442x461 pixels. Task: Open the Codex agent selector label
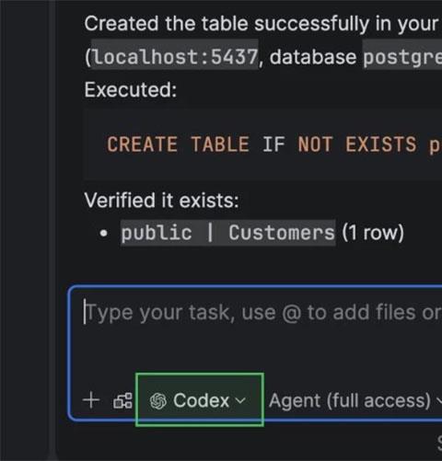pyautogui.click(x=201, y=400)
